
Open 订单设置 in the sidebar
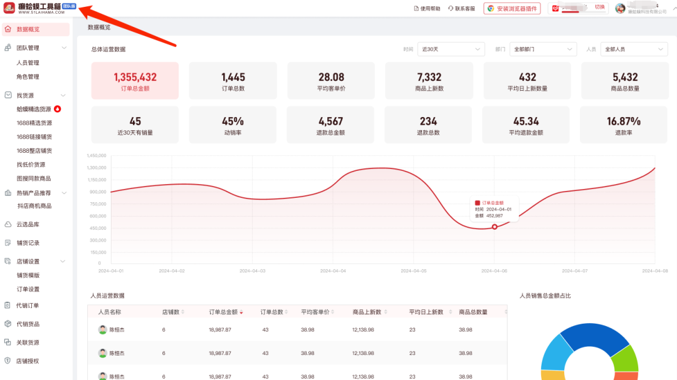[x=28, y=289]
